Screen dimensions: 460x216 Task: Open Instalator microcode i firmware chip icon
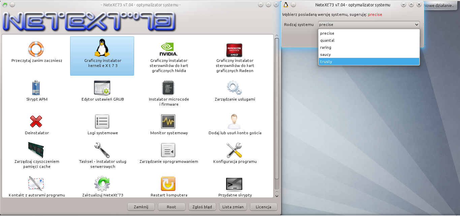[168, 87]
